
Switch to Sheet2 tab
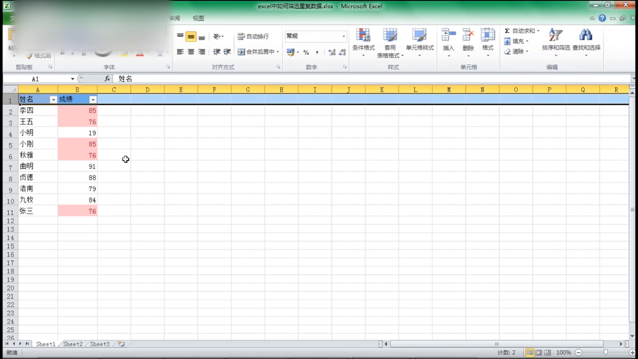pyautogui.click(x=72, y=344)
